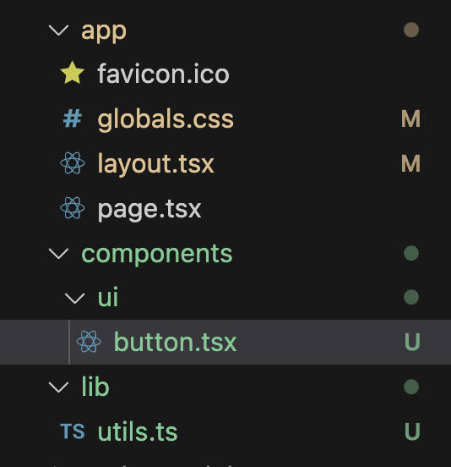
Task: Click the TS icon beside utils.ts
Action: [73, 431]
